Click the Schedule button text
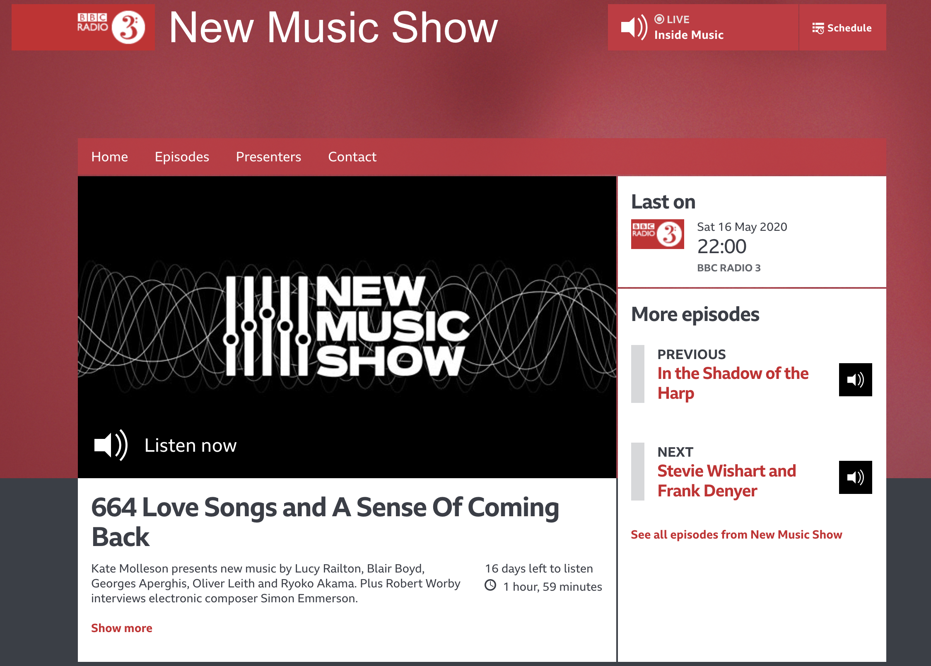This screenshot has height=666, width=931. (849, 28)
